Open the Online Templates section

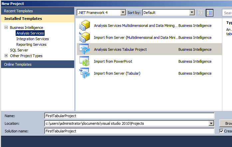click(38, 64)
